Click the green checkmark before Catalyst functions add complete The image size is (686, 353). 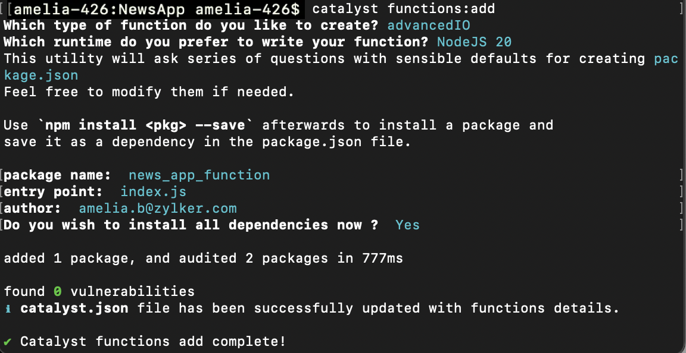tap(8, 341)
